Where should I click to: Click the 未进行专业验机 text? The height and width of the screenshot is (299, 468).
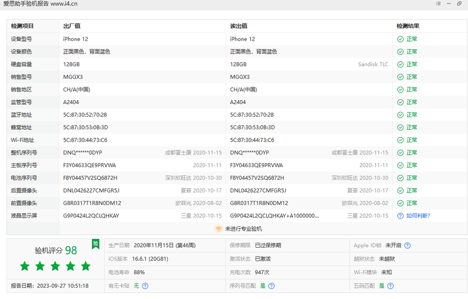243,228
